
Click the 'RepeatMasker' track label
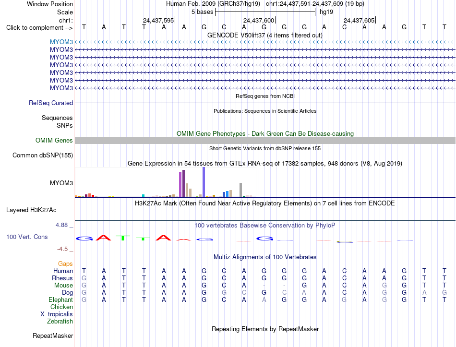pos(53,336)
